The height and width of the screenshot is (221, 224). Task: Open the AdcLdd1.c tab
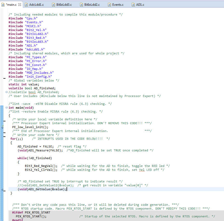(37, 5)
